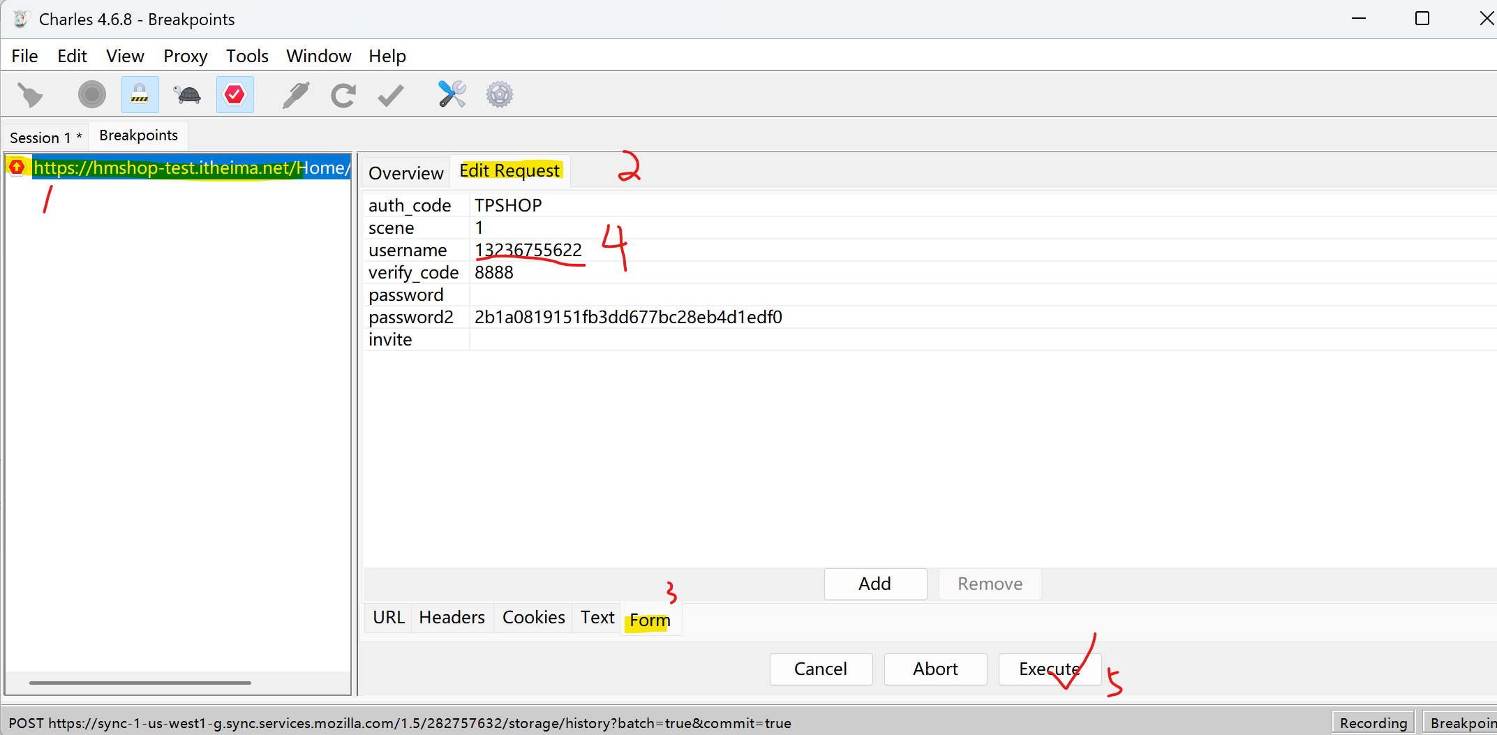
Task: Select the password2 name cell
Action: 416,317
